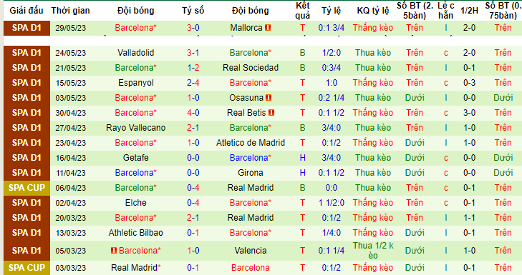522x275 pixels.
Task: Click the red card icon next to Osasuna
Action: (269, 98)
